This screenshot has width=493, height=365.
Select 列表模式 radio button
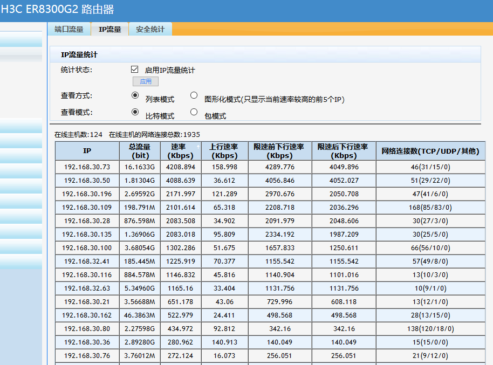pyautogui.click(x=135, y=95)
